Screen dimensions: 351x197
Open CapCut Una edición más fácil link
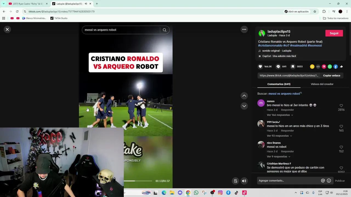point(279,56)
